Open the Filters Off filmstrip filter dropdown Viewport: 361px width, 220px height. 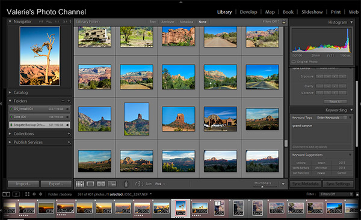pyautogui.click(x=336, y=194)
